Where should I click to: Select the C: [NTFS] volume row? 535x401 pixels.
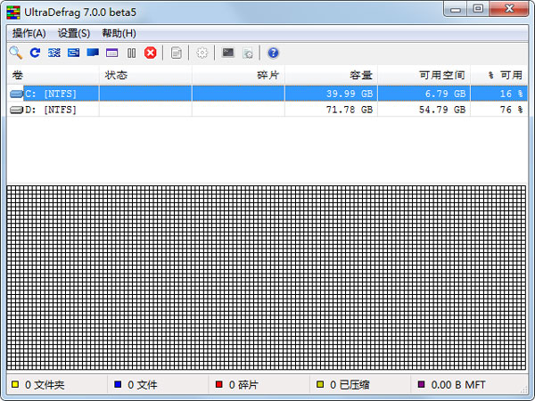(x=267, y=94)
